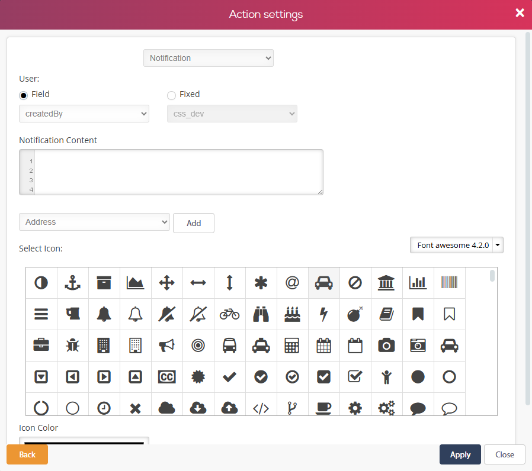Pick the bug icon
Screen dimensions: 532x471
[x=73, y=346]
